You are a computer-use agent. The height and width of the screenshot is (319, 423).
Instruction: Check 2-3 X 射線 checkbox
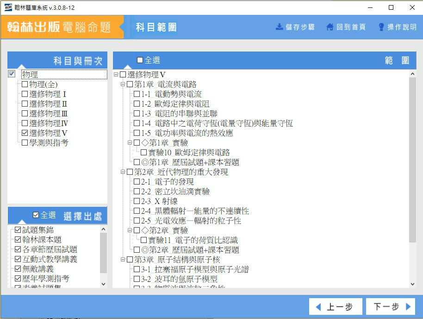pyautogui.click(x=137, y=201)
